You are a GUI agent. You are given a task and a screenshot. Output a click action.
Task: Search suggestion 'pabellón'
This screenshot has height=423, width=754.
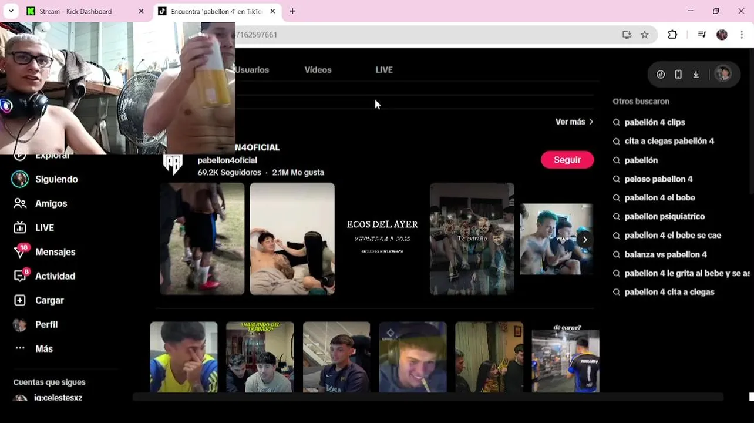pyautogui.click(x=641, y=160)
